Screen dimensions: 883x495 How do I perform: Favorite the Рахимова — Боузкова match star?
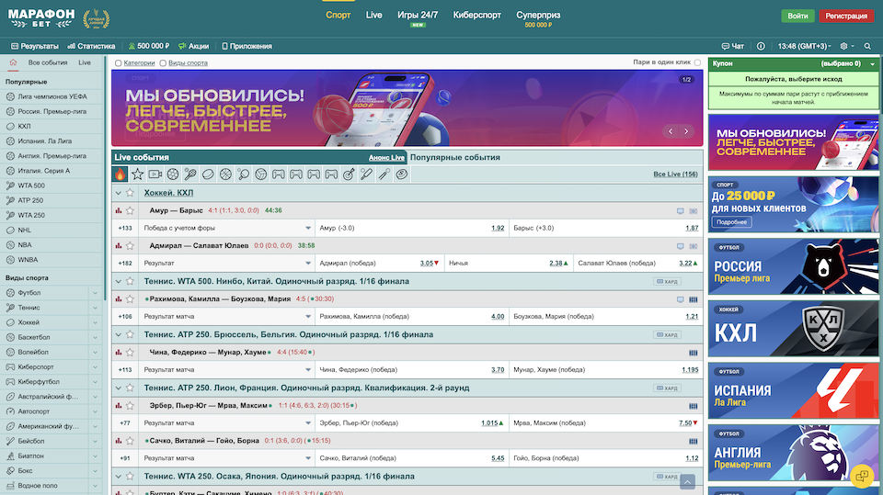[130, 299]
